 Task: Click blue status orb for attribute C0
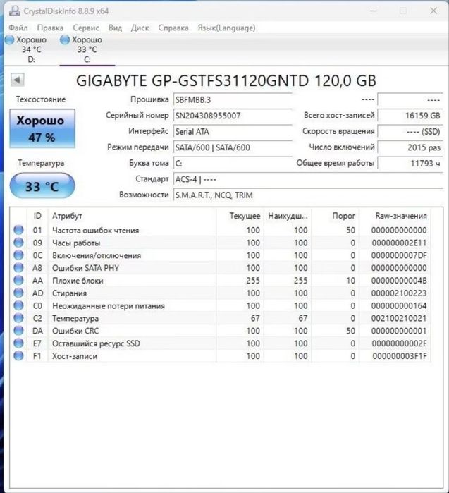[18, 305]
